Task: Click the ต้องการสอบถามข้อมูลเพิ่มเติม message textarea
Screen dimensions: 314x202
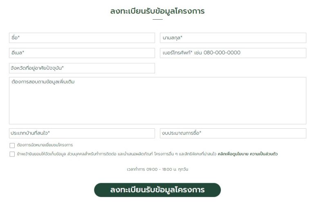Action: (x=157, y=101)
